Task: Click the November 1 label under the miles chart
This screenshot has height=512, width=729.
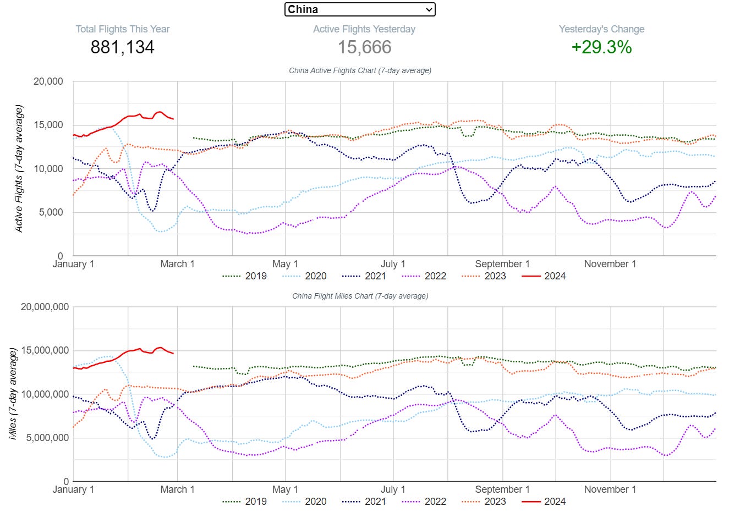Action: 610,489
